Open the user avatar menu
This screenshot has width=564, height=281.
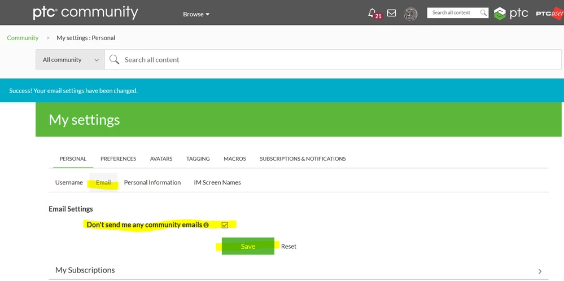(x=410, y=14)
